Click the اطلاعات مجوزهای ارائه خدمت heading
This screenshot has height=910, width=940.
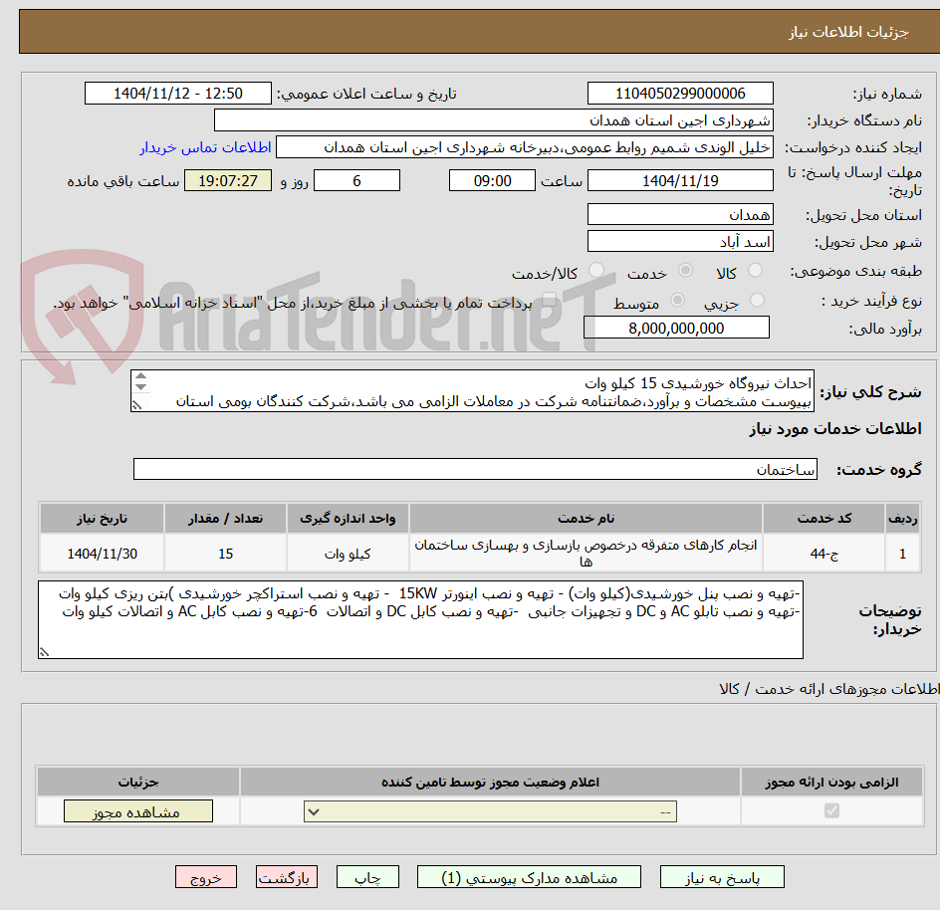coord(829,689)
